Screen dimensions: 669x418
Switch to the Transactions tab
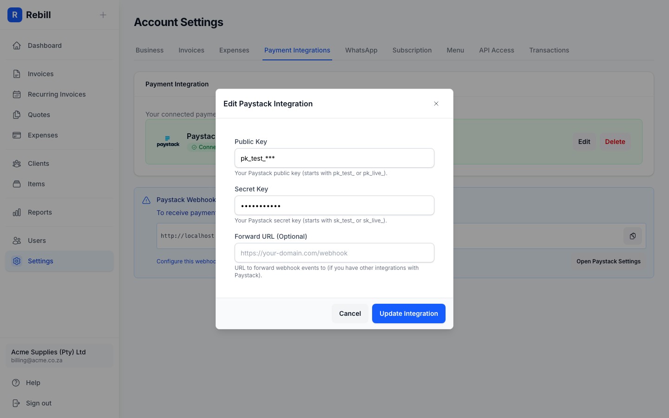(549, 50)
